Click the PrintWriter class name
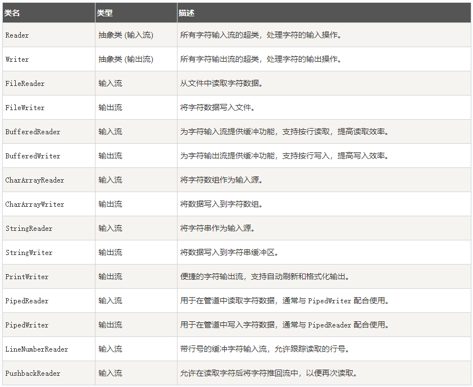This screenshot has height=387, width=473. click(x=27, y=276)
